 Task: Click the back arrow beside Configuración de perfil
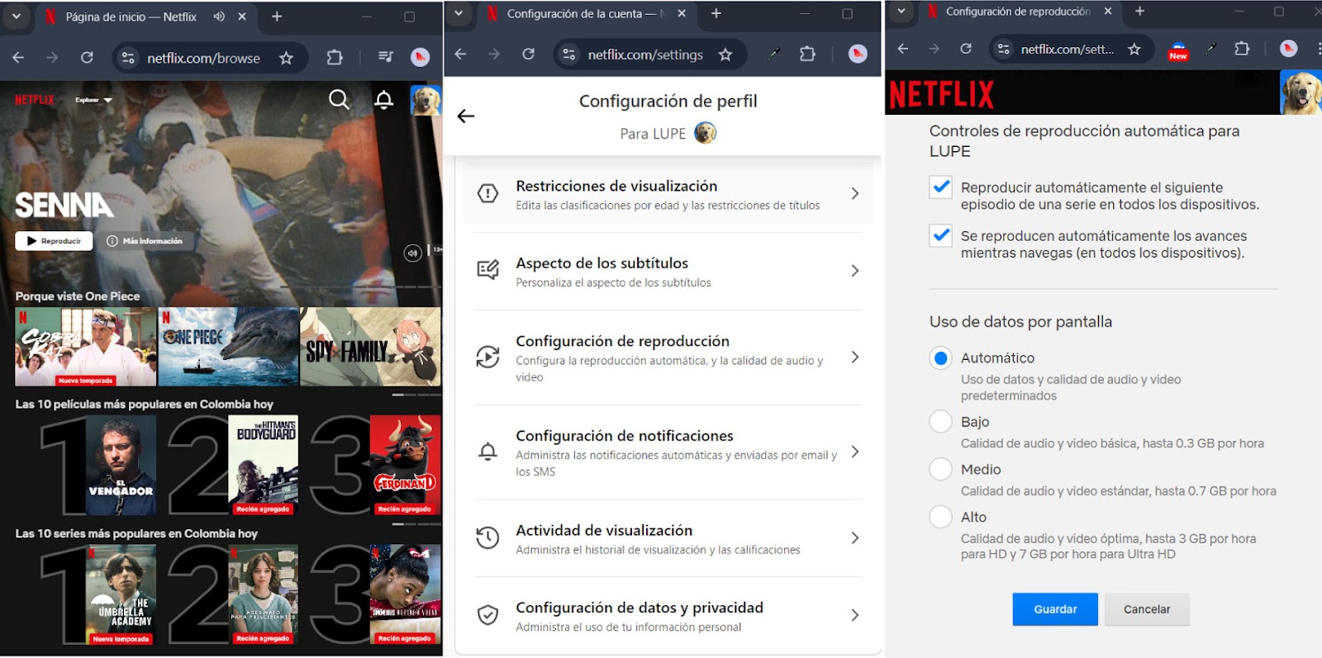[466, 116]
